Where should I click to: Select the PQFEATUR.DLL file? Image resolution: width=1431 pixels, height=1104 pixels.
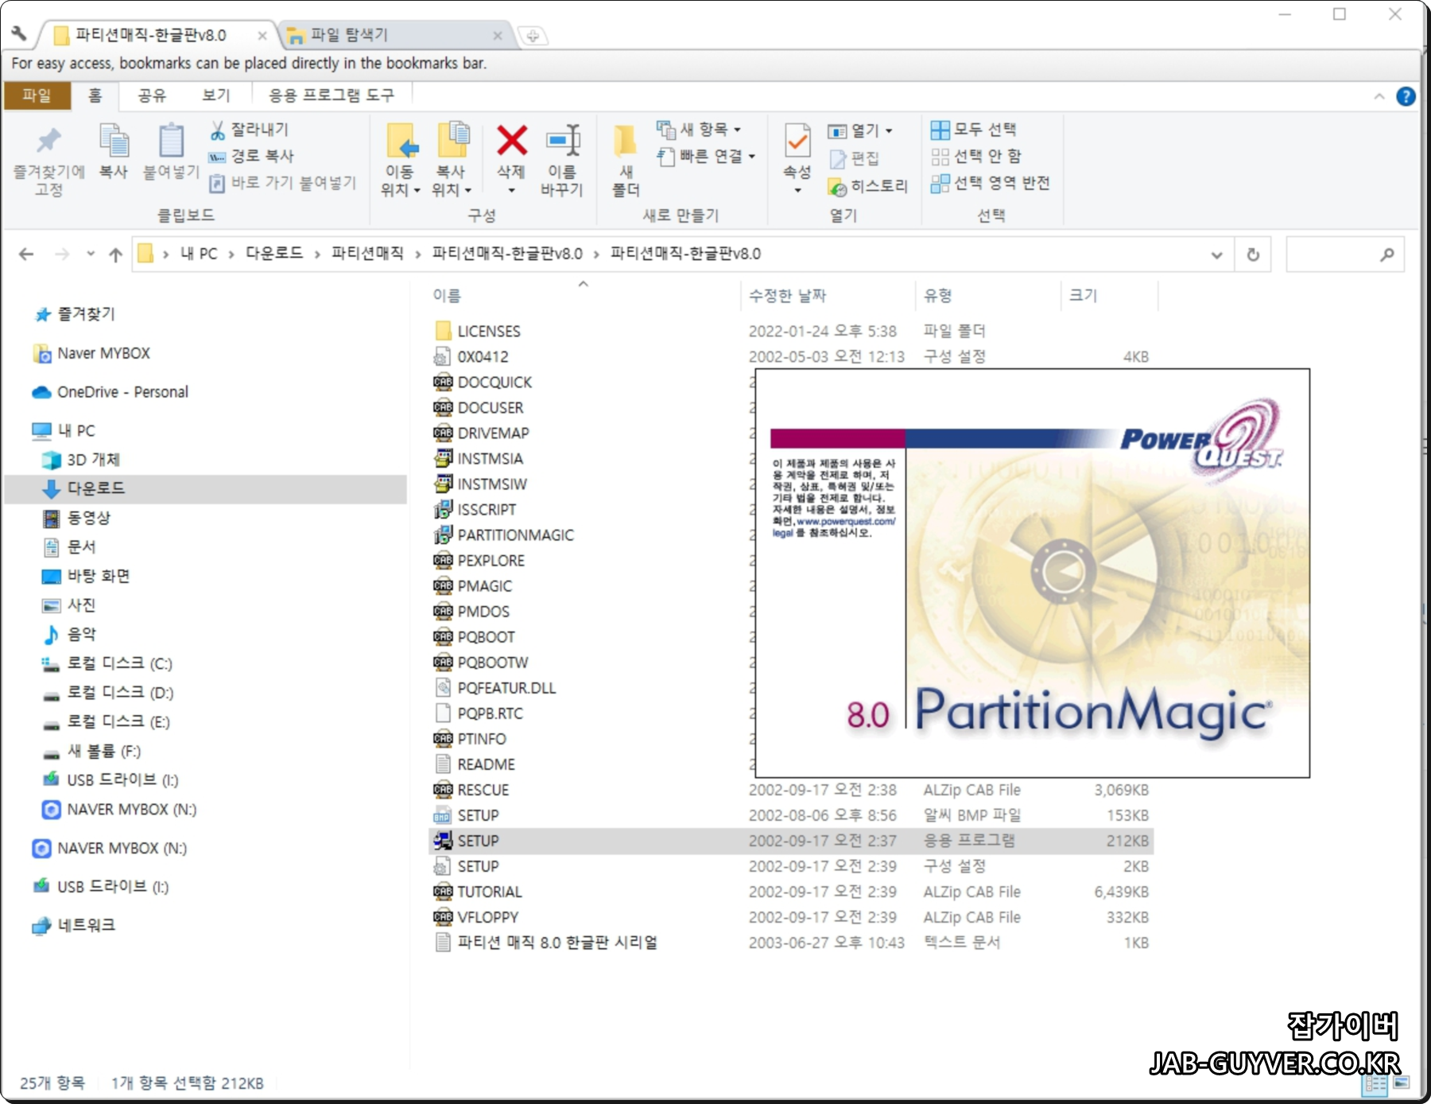494,688
